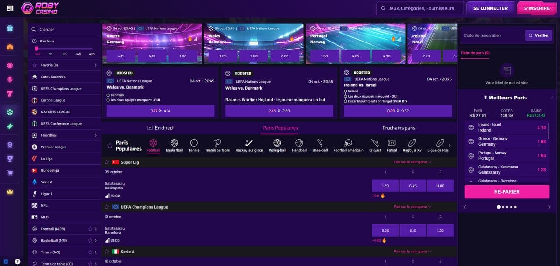Star Tennis (145) in the sports list
560x266 pixels.
pyautogui.click(x=90, y=252)
